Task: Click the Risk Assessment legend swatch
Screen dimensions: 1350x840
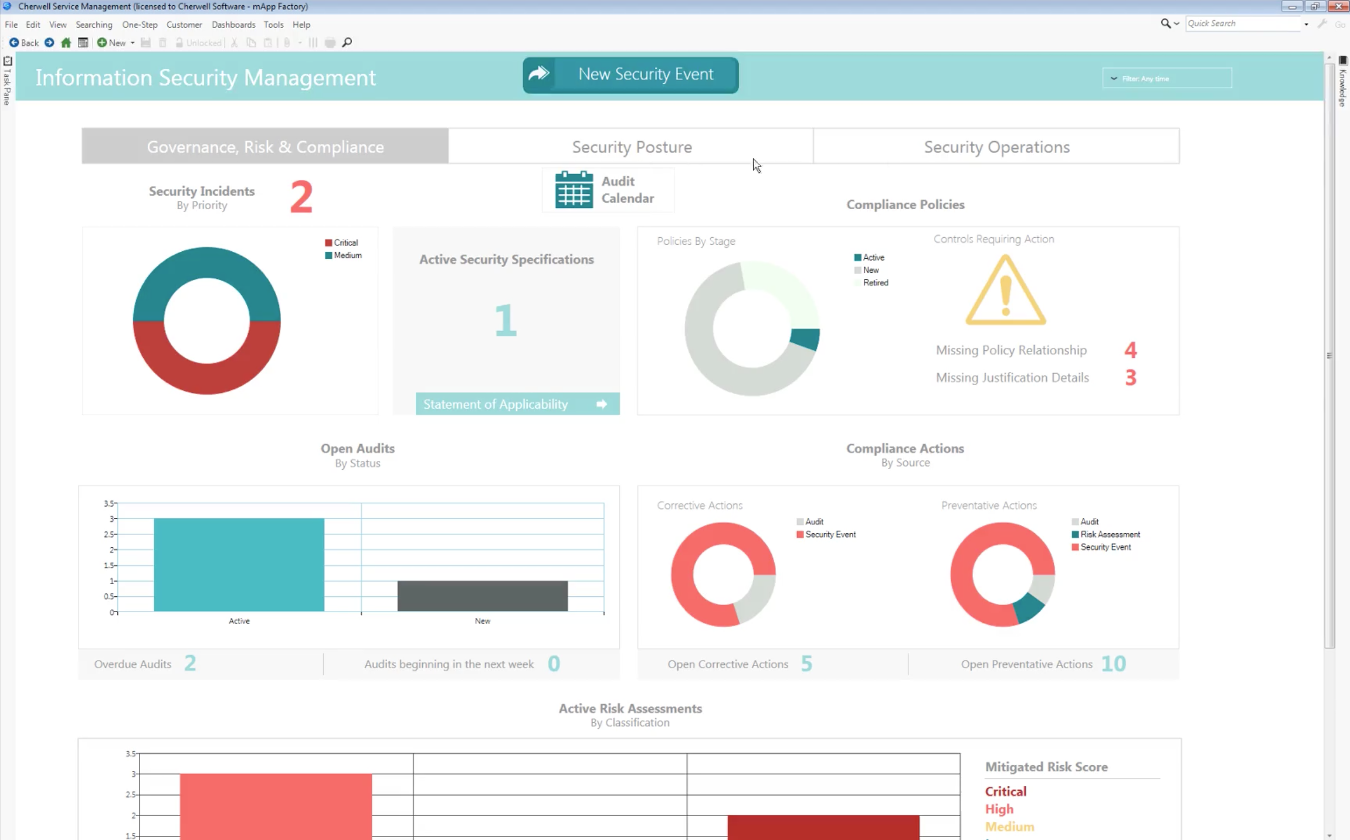Action: click(x=1075, y=534)
